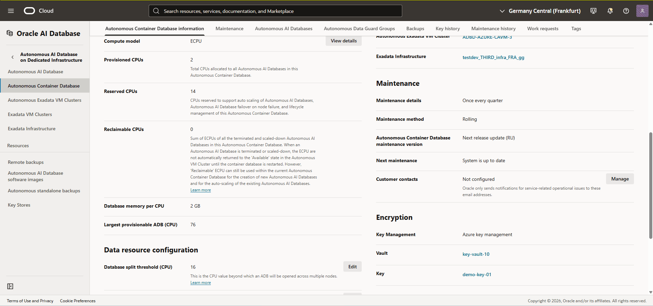Select Autonomous AI Database in sidebar

35,72
